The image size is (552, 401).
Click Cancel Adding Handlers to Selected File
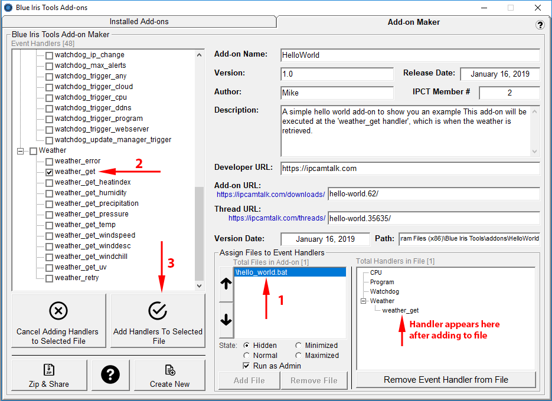pyautogui.click(x=58, y=321)
